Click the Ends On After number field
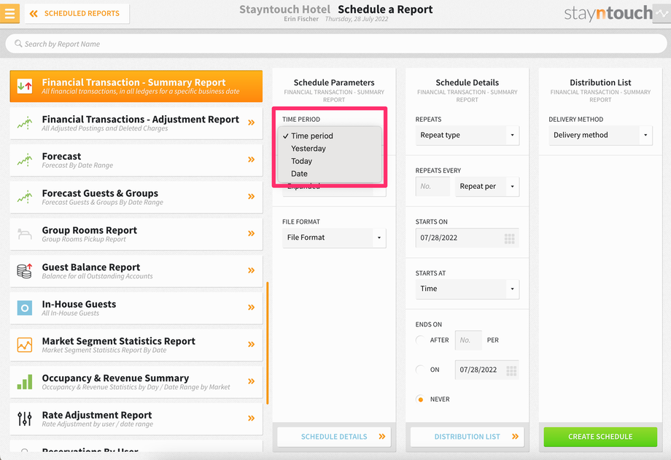This screenshot has height=460, width=671. coord(468,340)
